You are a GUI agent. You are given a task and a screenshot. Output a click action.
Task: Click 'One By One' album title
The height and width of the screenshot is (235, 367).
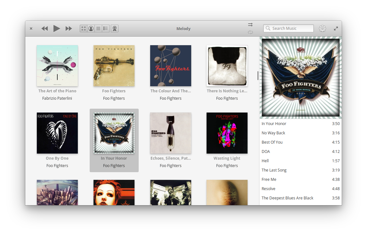tap(57, 158)
